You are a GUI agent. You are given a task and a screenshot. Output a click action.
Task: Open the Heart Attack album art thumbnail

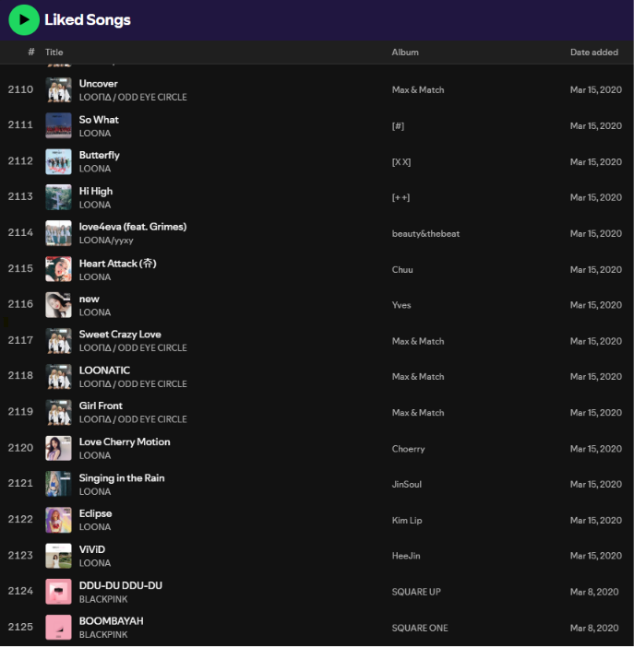pyautogui.click(x=58, y=269)
